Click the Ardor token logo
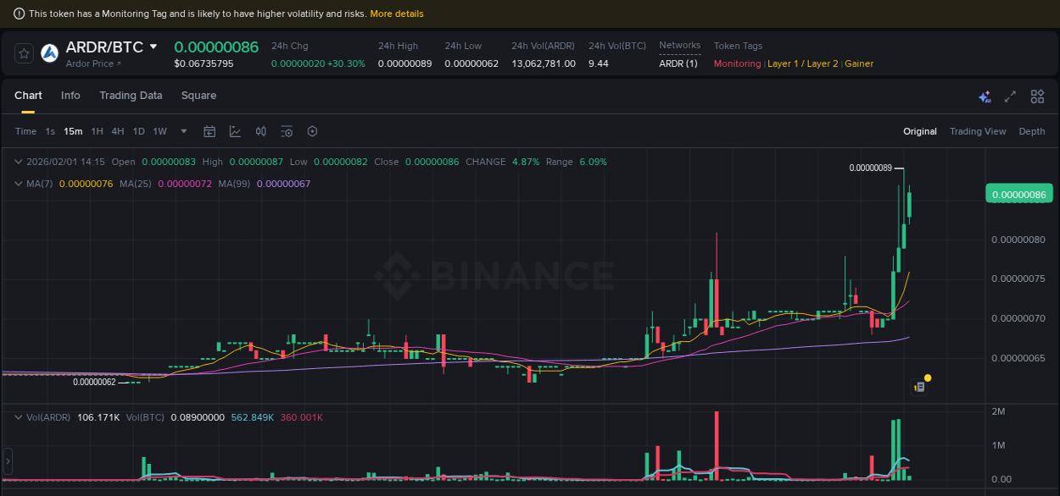 (49, 53)
